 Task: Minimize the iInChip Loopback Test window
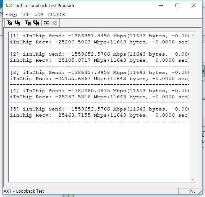[x=161, y=5]
